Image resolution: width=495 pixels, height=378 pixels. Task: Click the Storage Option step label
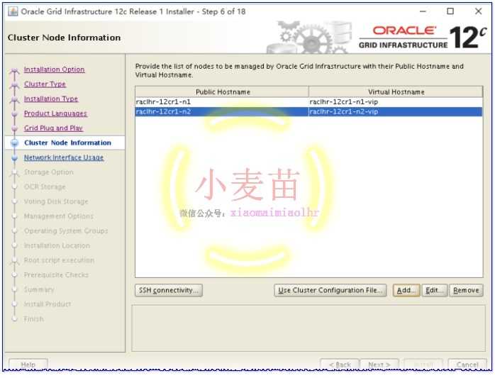point(49,172)
